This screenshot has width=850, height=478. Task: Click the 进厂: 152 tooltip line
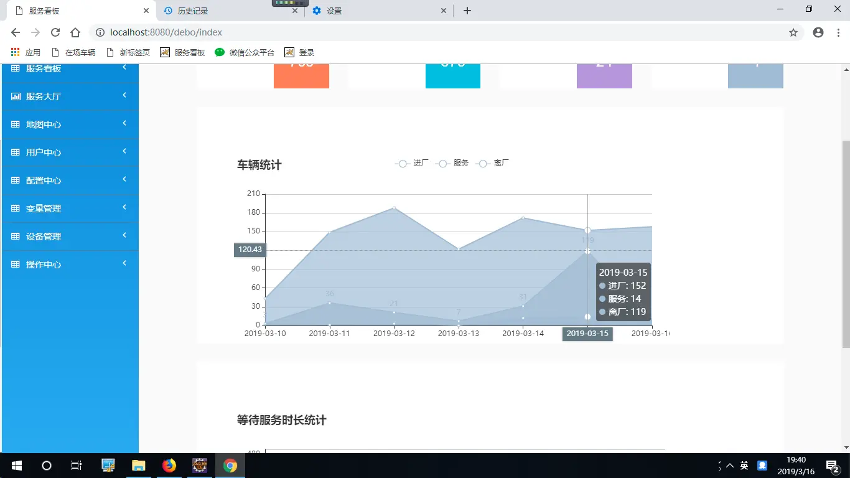point(622,286)
